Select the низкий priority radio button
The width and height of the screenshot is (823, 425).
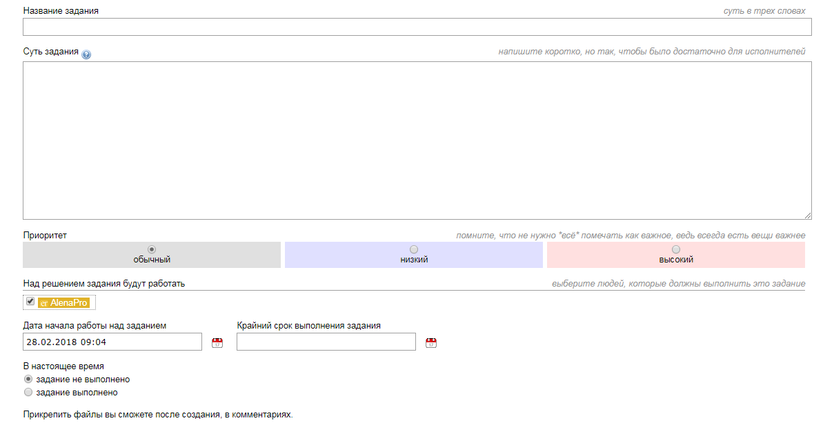[x=414, y=249]
